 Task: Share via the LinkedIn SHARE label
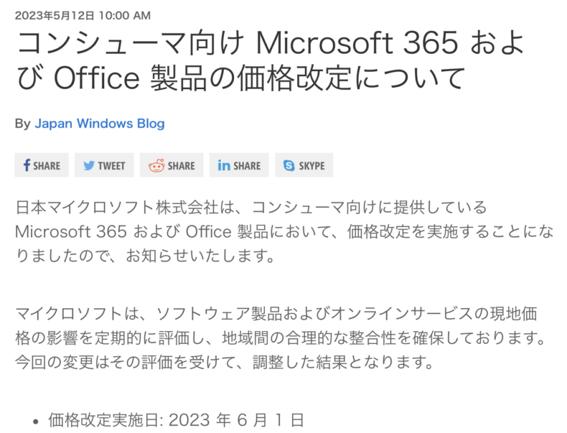[247, 166]
